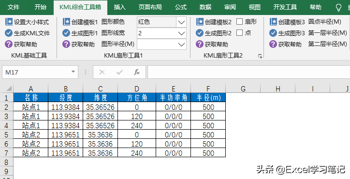350x179 pixels.
Task: Click cell 站点2 in row 5
Action: 31,134
